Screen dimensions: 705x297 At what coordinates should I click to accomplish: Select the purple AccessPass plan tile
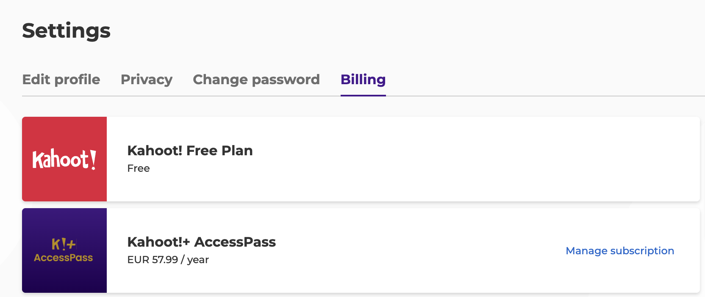click(x=64, y=250)
